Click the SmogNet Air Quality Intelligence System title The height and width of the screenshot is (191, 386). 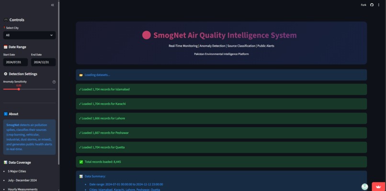point(225,35)
